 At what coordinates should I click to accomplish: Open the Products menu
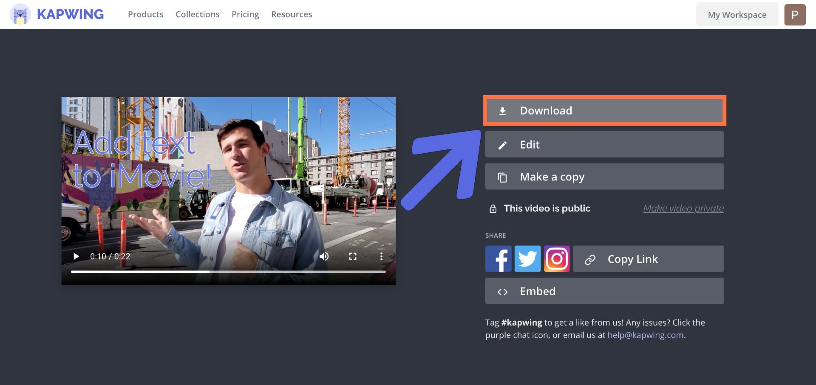[x=145, y=14]
